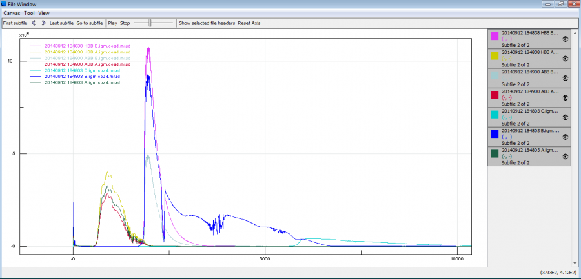The image size is (581, 279).
Task: Select file title 184803 C.igm in panel
Action: pyautogui.click(x=530, y=111)
